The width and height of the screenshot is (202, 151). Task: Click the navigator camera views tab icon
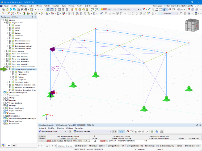(14, 145)
